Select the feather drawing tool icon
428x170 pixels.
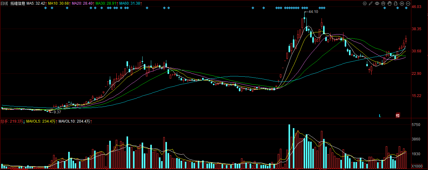tap(371, 3)
